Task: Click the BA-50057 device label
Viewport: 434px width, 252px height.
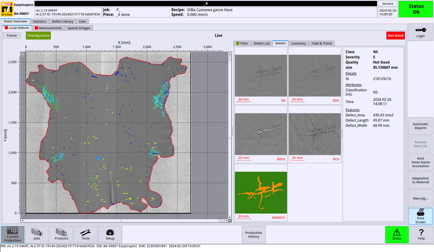Action: 22,14
